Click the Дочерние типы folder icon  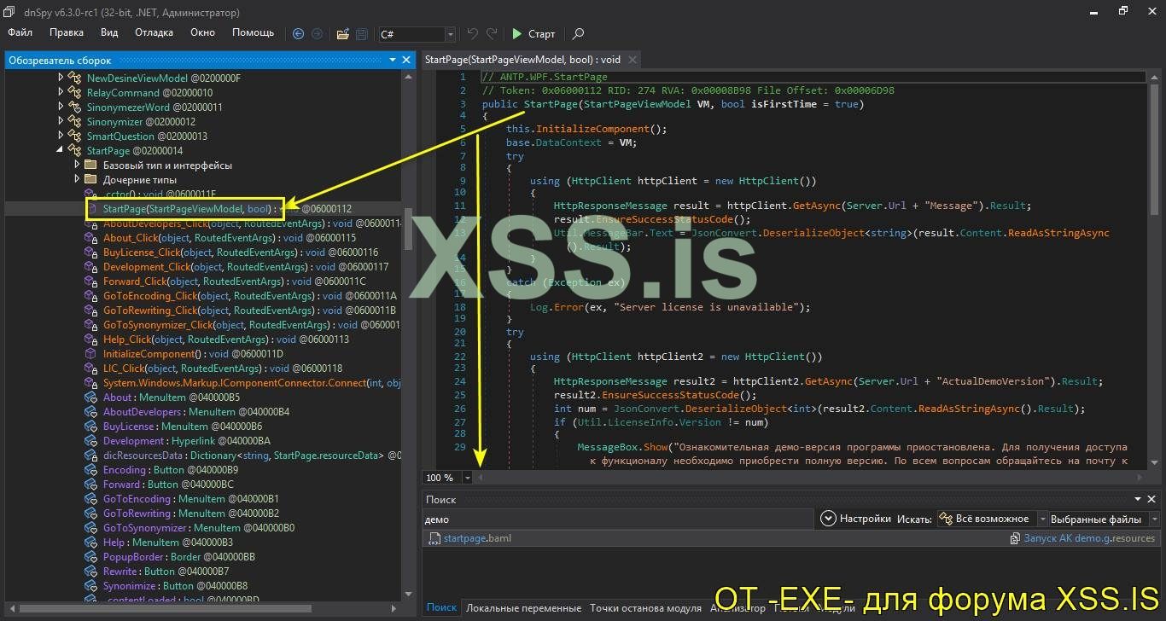[91, 179]
